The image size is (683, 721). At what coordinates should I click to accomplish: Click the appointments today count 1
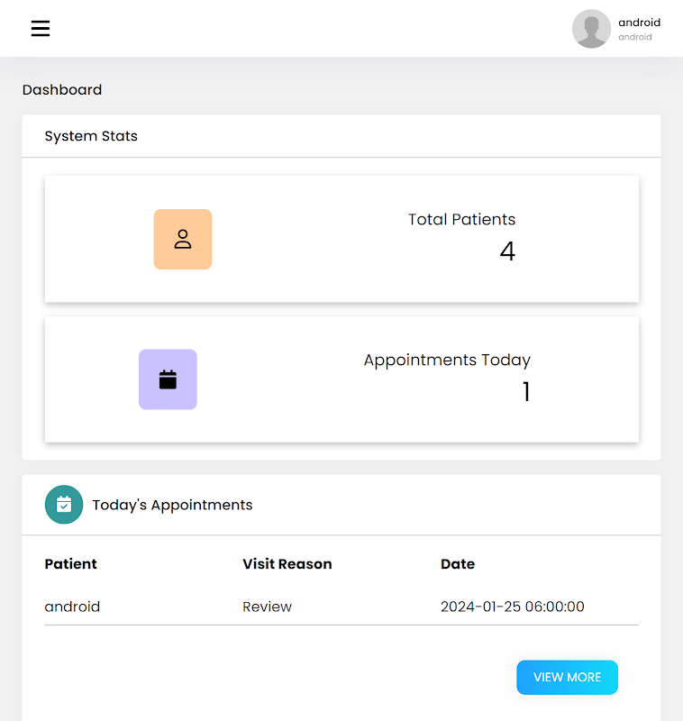pos(526,392)
